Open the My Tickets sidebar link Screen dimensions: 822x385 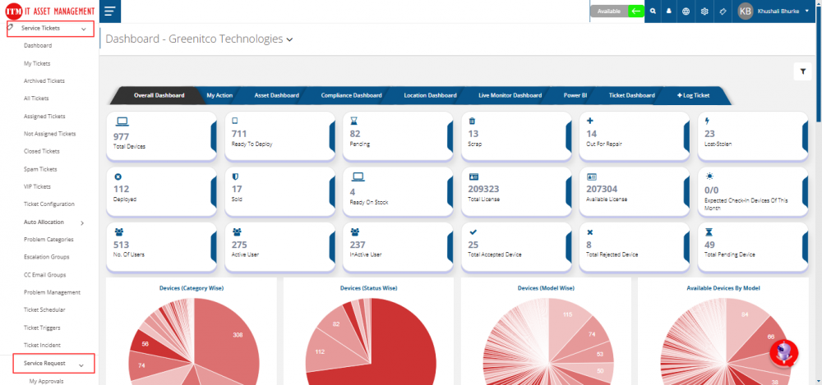pos(37,63)
